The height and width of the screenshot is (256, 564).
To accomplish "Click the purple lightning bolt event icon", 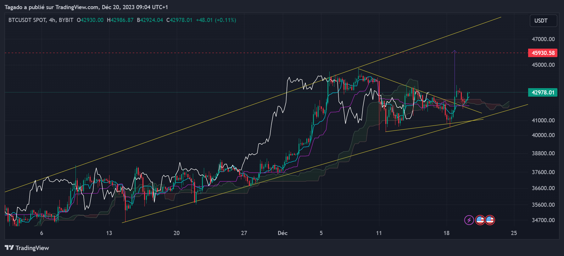I will (469, 220).
